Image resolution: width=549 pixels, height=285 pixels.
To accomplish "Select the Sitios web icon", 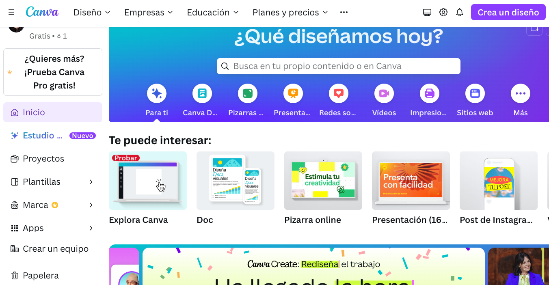I will (x=475, y=93).
